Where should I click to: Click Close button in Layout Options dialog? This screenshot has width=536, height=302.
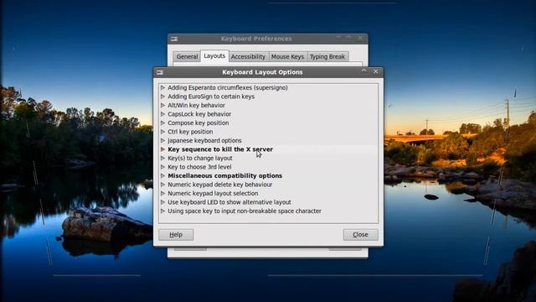(x=360, y=235)
